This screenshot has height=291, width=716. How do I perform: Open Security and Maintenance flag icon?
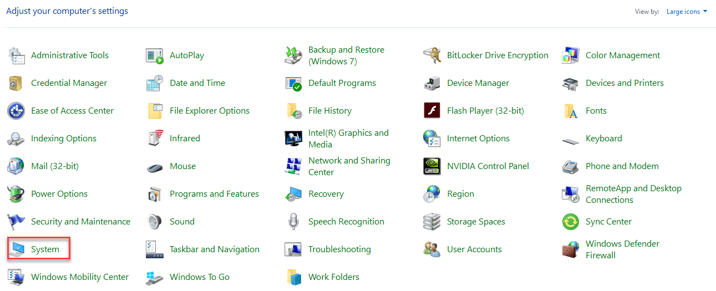click(x=16, y=222)
